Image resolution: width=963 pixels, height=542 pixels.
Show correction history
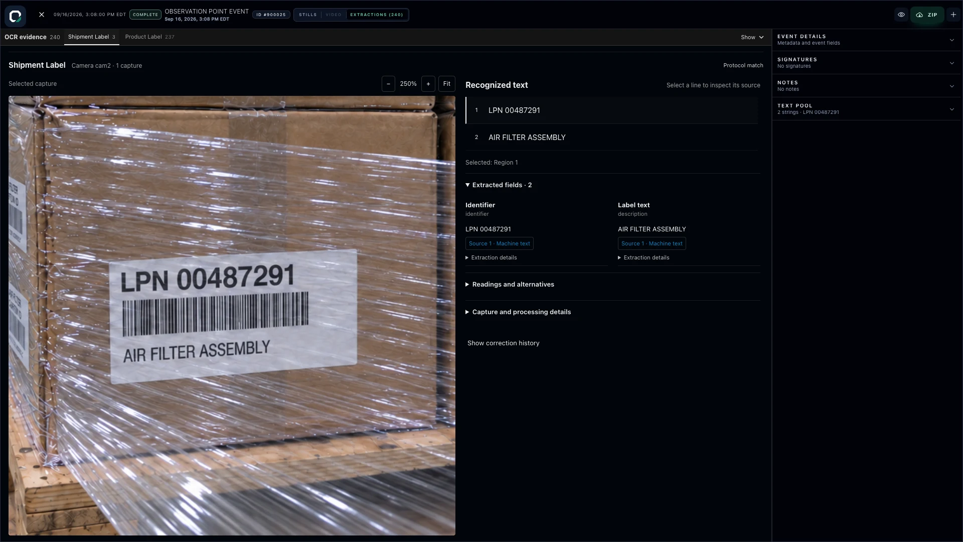pyautogui.click(x=503, y=343)
